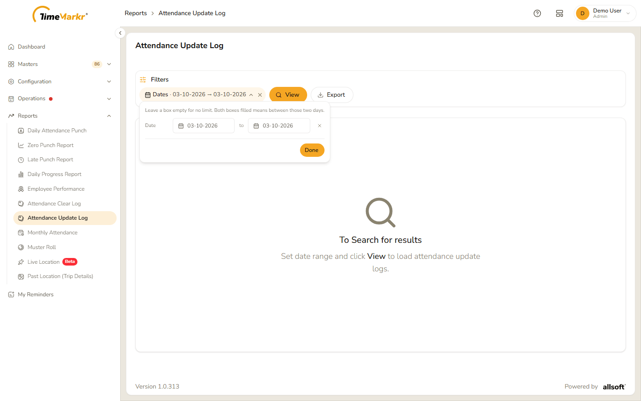Click the Export download icon

pyautogui.click(x=320, y=95)
